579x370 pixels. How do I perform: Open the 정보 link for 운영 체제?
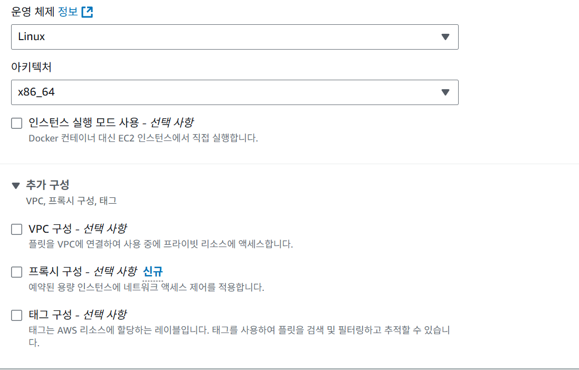tap(71, 12)
